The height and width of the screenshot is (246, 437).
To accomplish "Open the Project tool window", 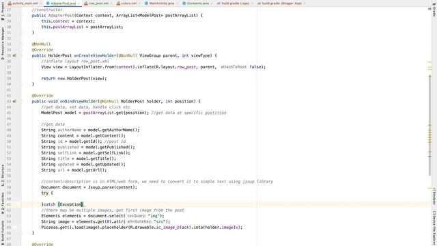I will pyautogui.click(x=3, y=11).
